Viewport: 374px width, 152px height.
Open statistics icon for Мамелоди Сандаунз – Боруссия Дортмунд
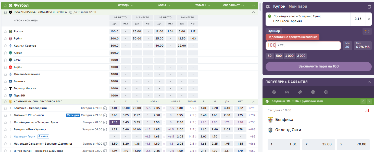[x=105, y=144]
